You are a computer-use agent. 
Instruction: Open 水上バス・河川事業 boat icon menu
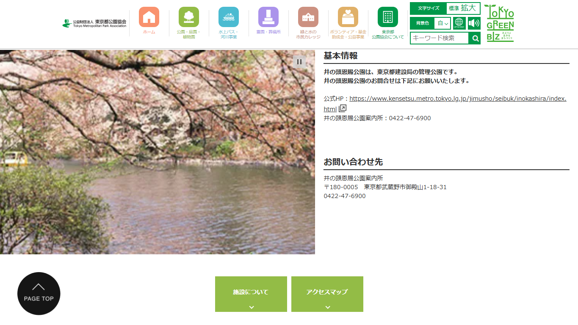pyautogui.click(x=229, y=17)
